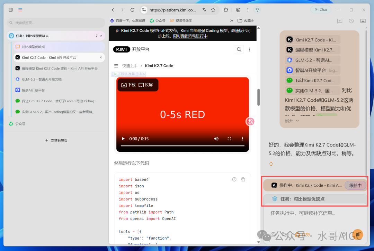Click the GLM-5.2 - 智谱AI chip in chat
374x251 pixels.
(x=312, y=60)
